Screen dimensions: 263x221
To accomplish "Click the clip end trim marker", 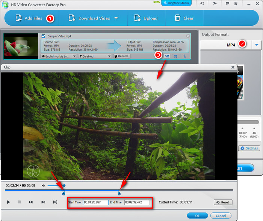I will click(119, 194).
